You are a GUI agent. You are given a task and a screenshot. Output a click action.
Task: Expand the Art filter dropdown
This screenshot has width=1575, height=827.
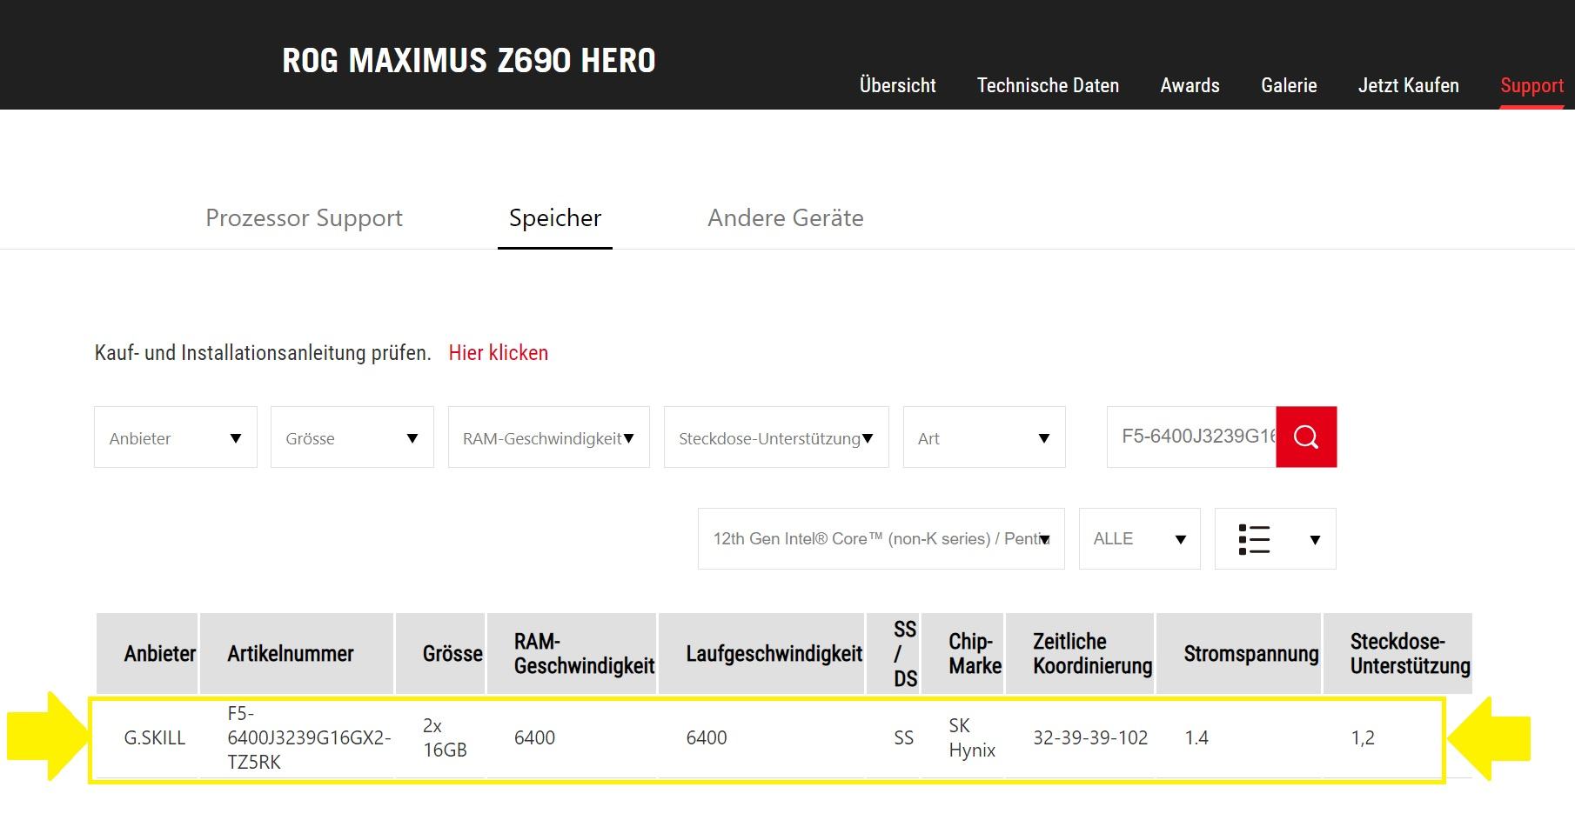[984, 437]
